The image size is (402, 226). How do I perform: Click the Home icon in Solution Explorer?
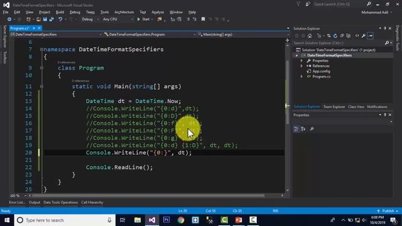click(310, 36)
